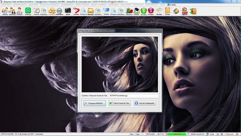Click the WhatsApp toolbar icon
This screenshot has width=241, height=136.
(28, 11)
